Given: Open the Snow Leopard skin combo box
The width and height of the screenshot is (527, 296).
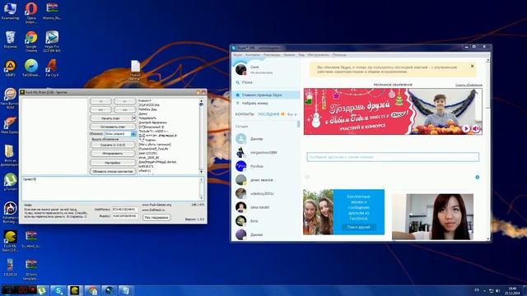Looking at the screenshot, I should click(120, 134).
